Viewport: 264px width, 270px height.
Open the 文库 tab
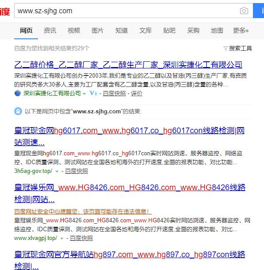pyautogui.click(x=145, y=30)
